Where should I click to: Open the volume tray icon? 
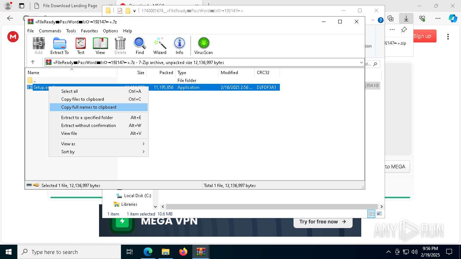[415, 252]
